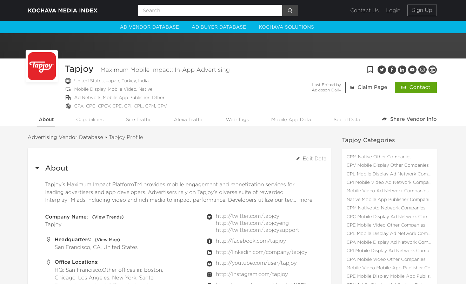This screenshot has width=466, height=284.
Task: Switch to the Capabilities tab
Action: (90, 119)
